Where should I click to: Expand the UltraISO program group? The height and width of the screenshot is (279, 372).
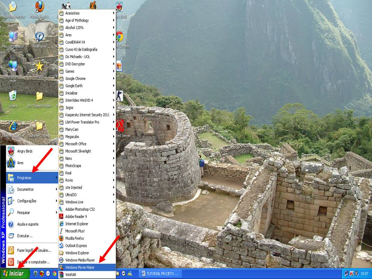pos(87,195)
